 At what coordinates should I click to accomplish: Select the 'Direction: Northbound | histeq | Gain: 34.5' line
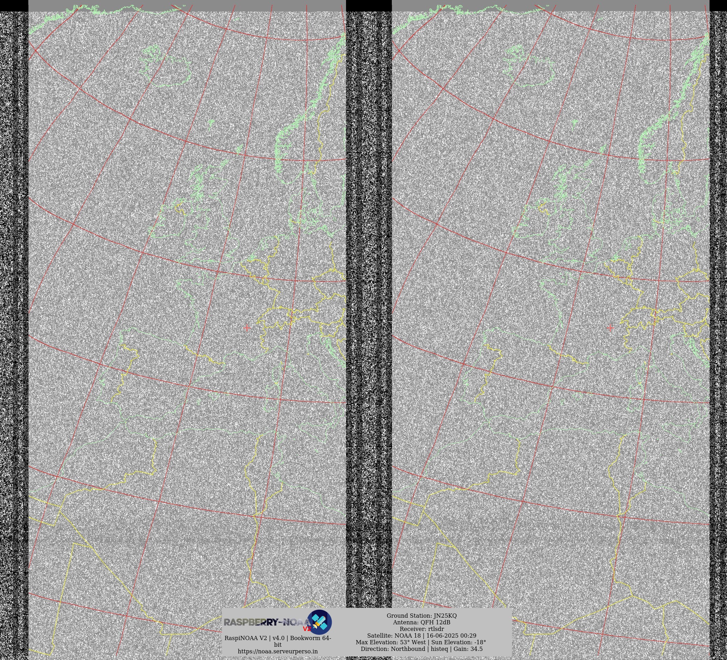[422, 648]
